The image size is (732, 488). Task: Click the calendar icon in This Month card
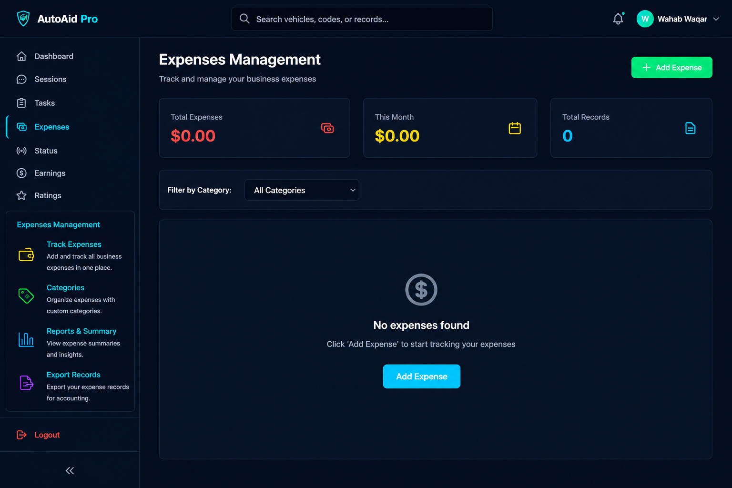coord(515,128)
